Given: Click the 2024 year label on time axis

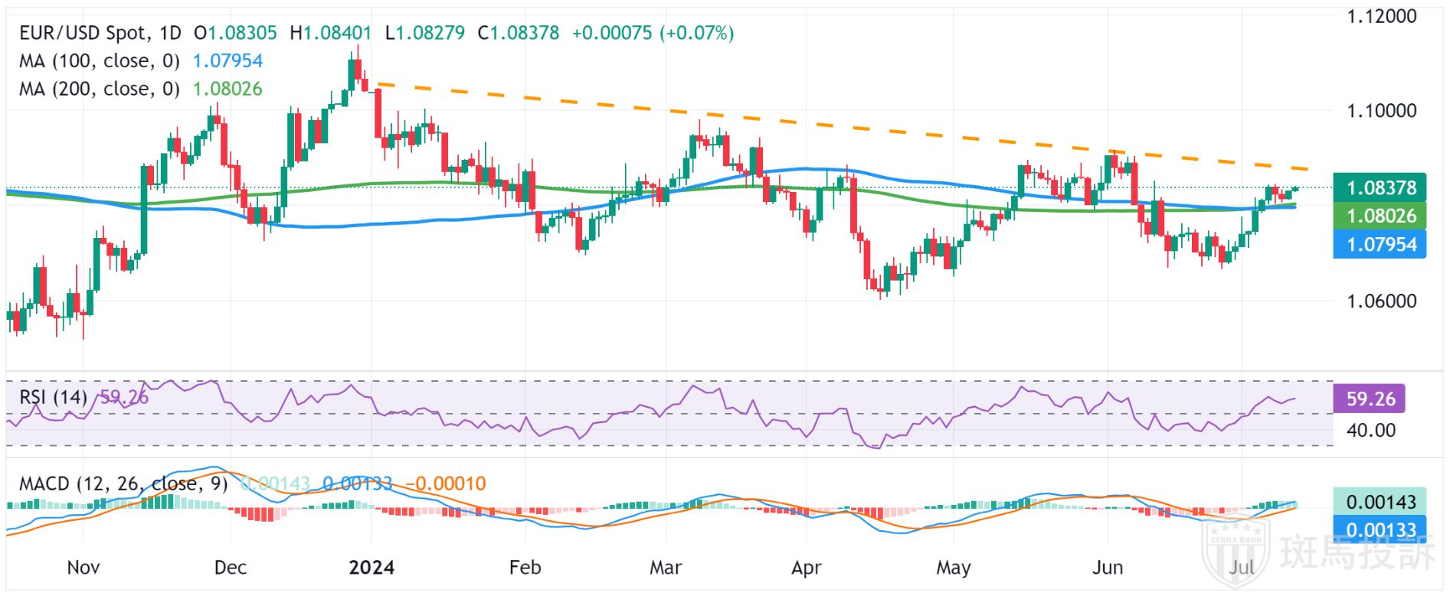Looking at the screenshot, I should [x=372, y=568].
